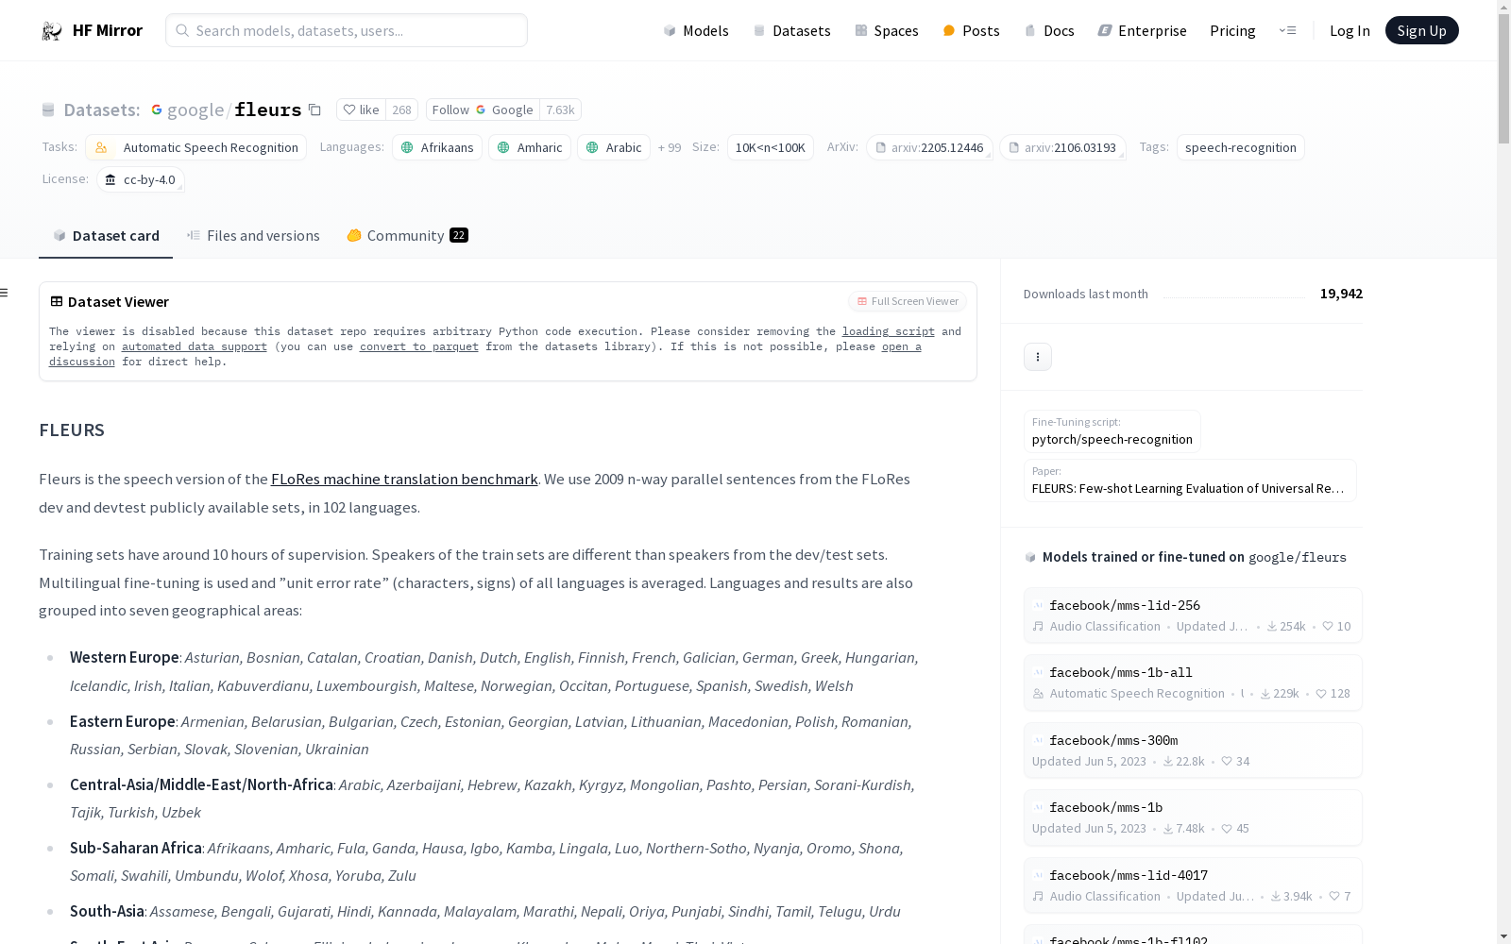Open the facebook/mms-1b-all model card
1511x944 pixels.
[1193, 683]
